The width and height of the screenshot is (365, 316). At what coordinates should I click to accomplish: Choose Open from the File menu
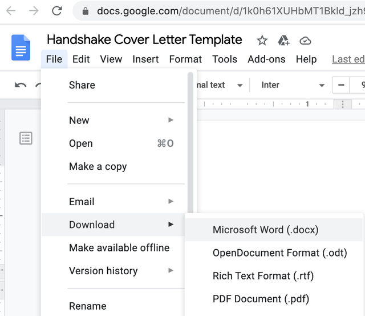click(x=113, y=143)
